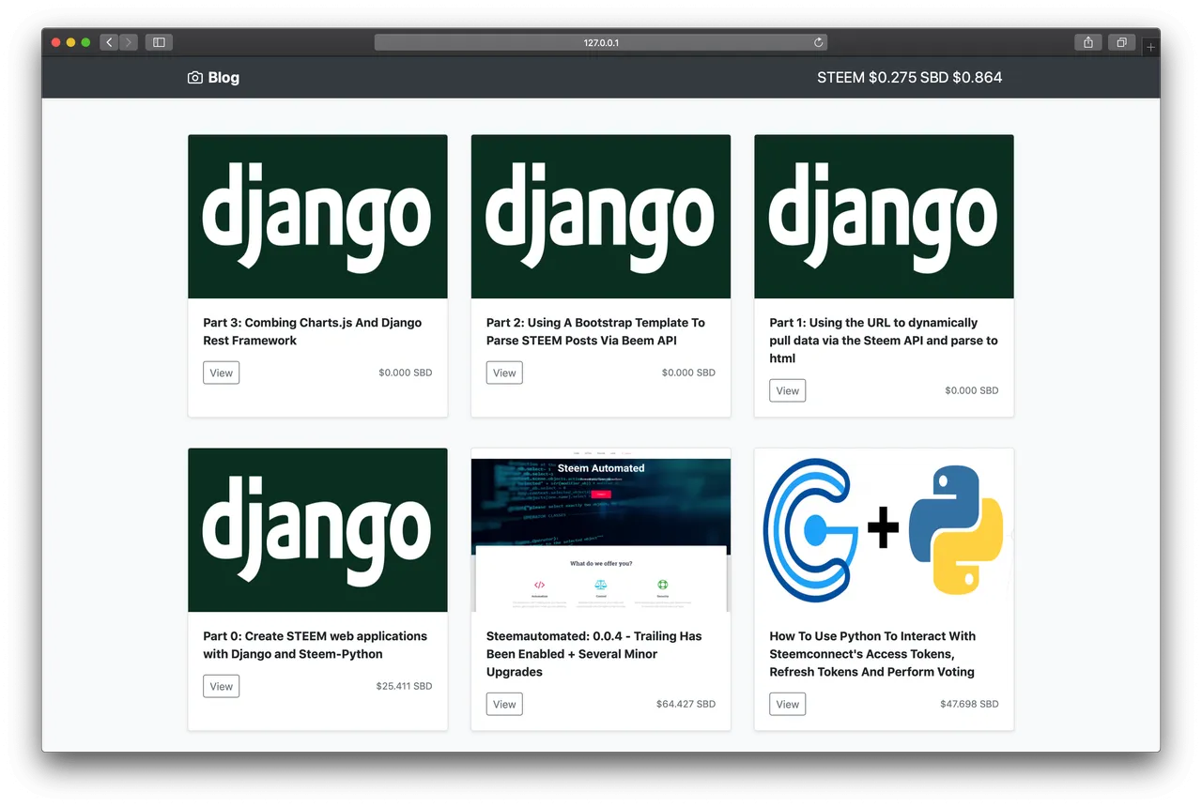The height and width of the screenshot is (807, 1202).
Task: Click the 127.0.0.1 address bar
Action: click(x=601, y=42)
